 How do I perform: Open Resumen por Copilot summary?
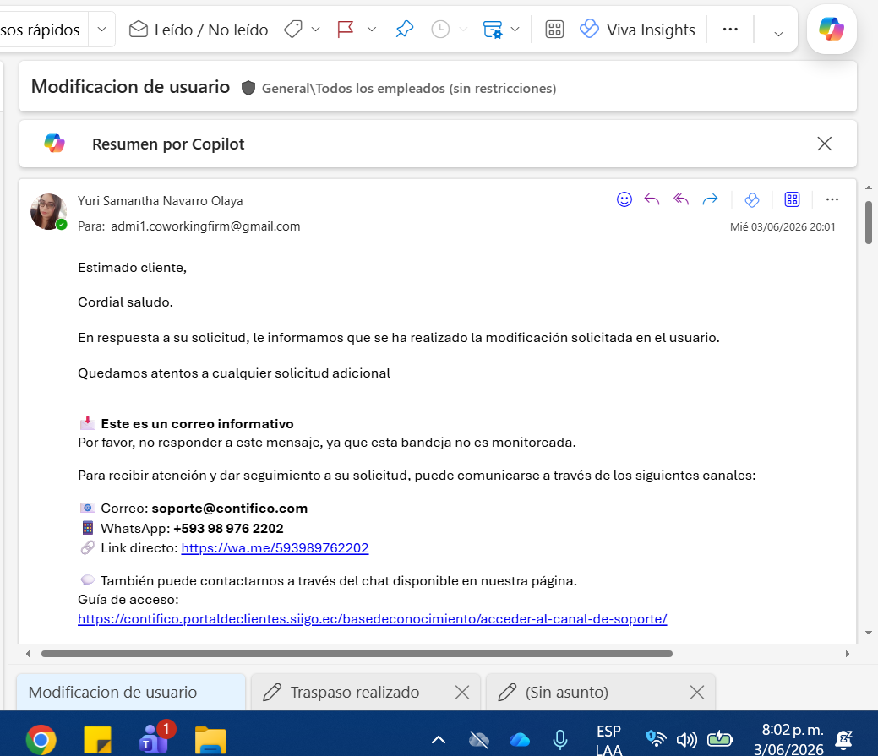point(168,144)
